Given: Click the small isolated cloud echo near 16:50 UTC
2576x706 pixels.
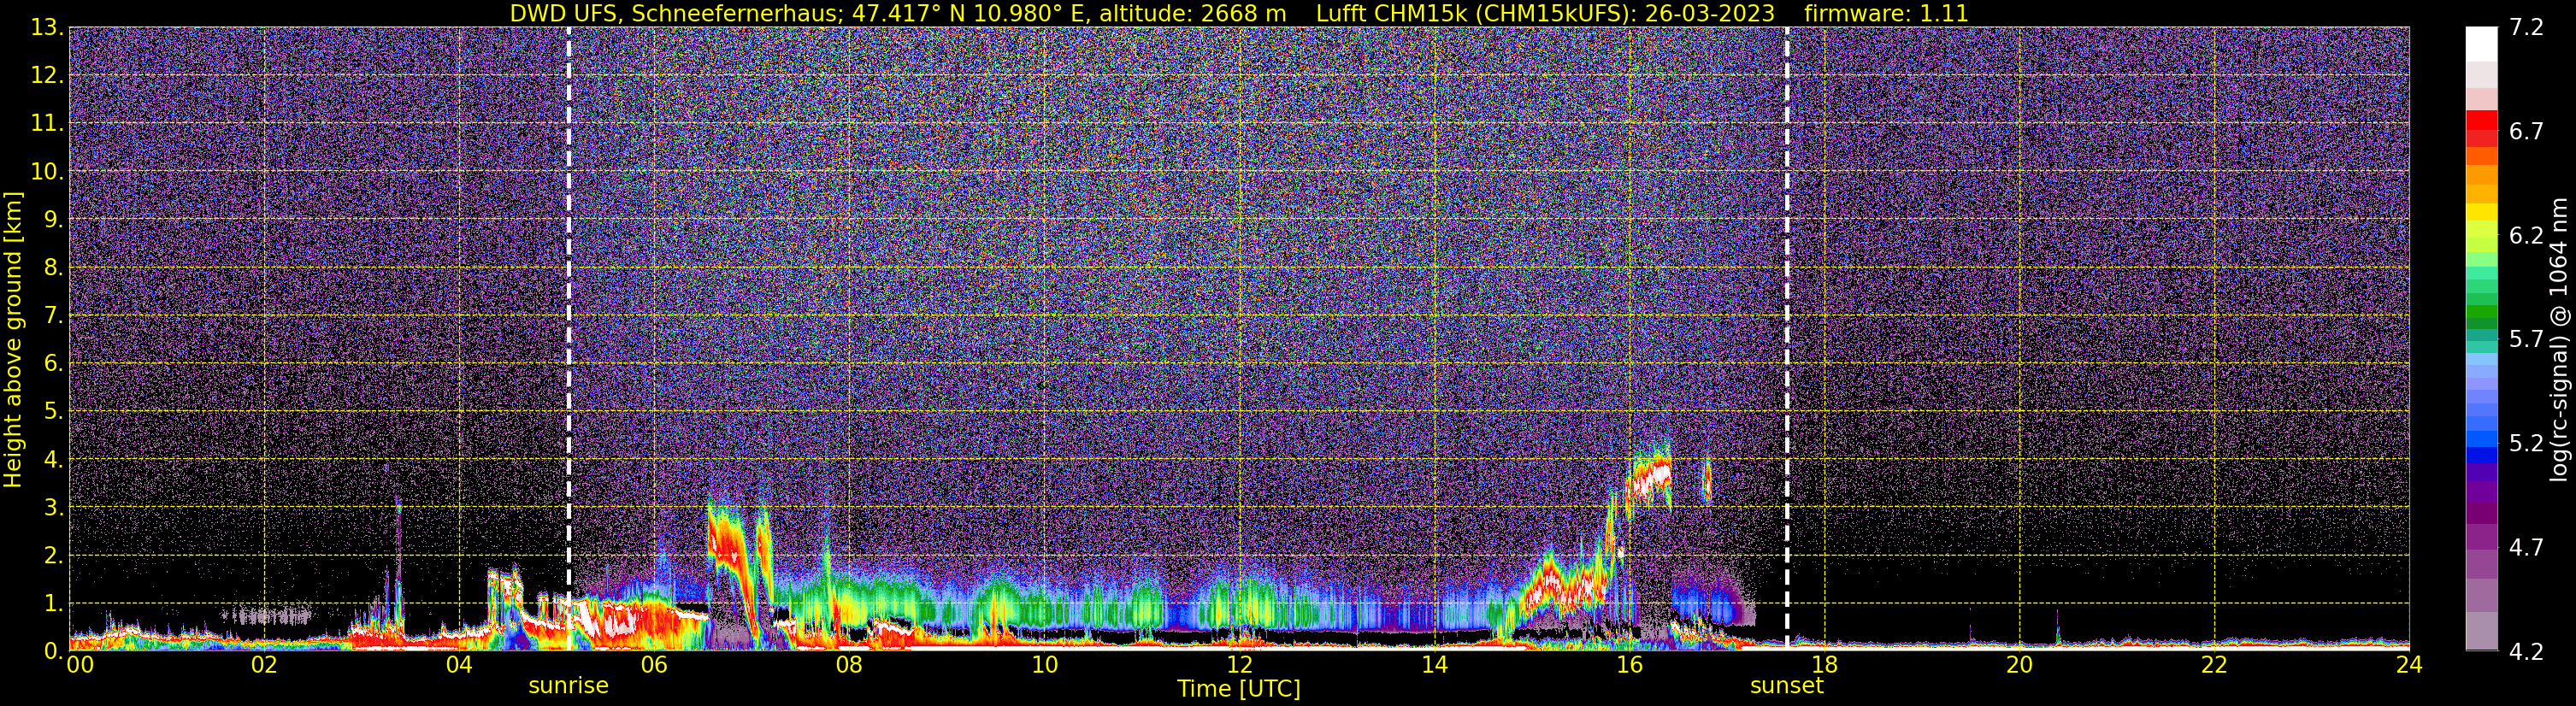Looking at the screenshot, I should tap(1707, 479).
